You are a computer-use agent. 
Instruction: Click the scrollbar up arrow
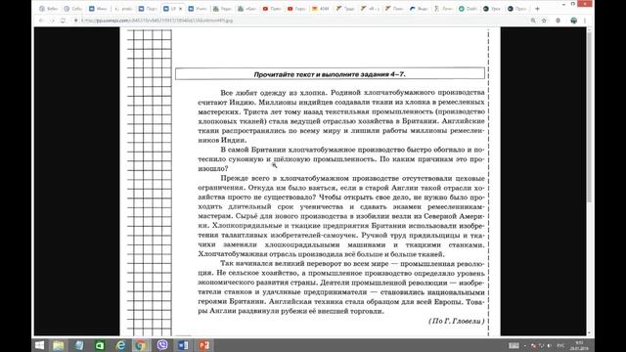point(589,29)
